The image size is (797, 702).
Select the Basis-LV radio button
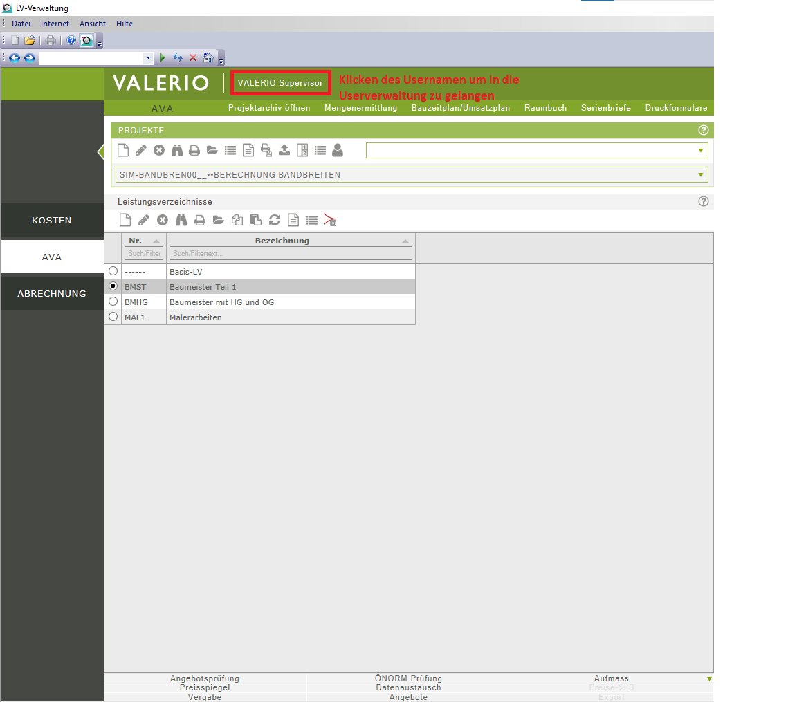coord(113,271)
